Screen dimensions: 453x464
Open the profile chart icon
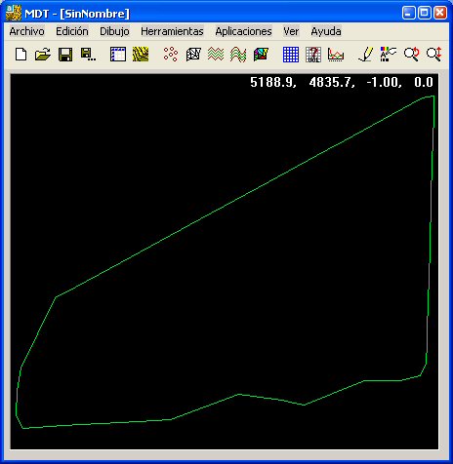[336, 55]
